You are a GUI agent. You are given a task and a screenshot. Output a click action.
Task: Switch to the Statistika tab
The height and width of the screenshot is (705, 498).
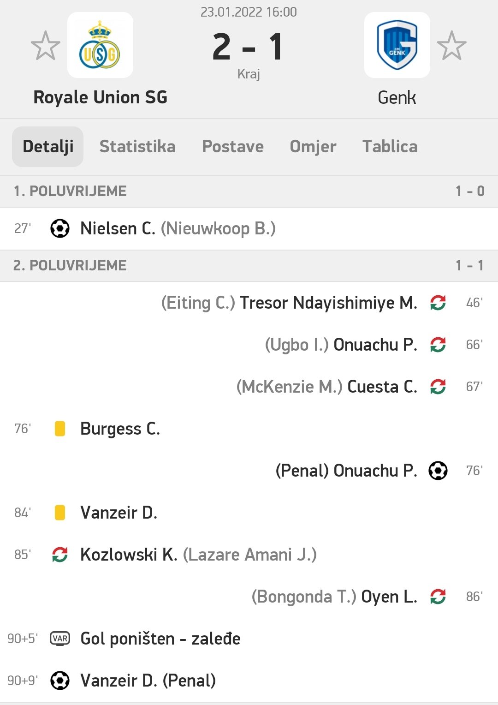click(137, 146)
